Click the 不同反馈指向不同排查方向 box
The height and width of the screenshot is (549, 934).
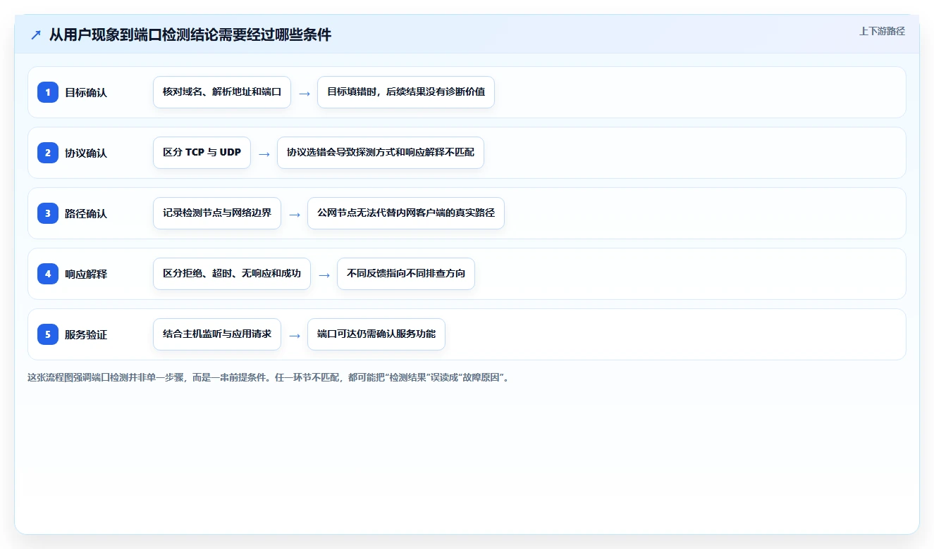(x=406, y=274)
